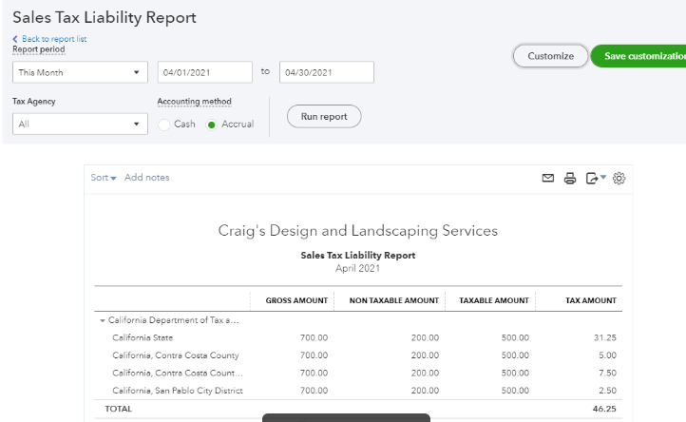Screen dimensions: 686x422
Task: Open California State tax amount 31.25
Action: pos(604,337)
